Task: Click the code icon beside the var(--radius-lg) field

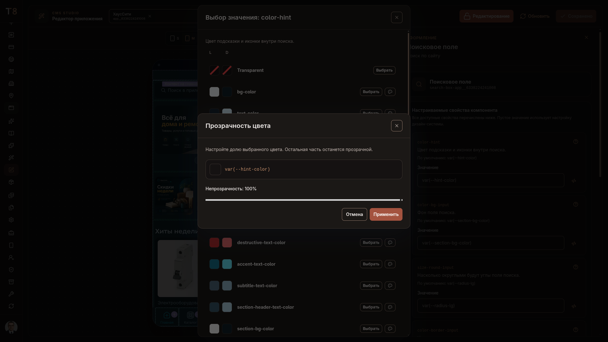Action: (x=574, y=306)
